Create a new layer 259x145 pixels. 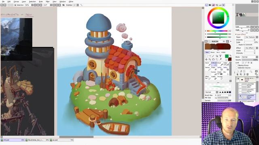(238, 71)
